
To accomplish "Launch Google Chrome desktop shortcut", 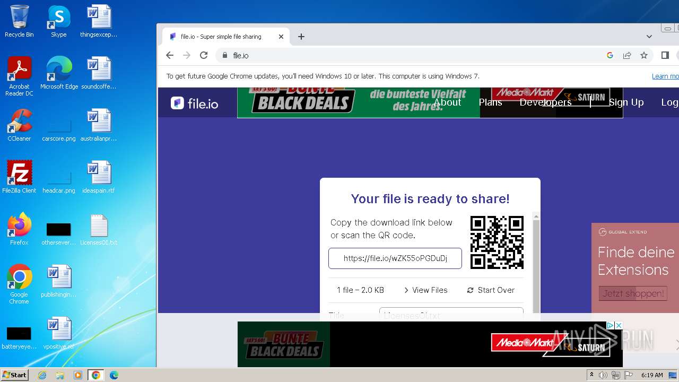I will pyautogui.click(x=19, y=284).
